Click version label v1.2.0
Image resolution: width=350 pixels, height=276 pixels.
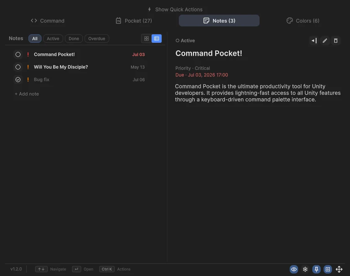pyautogui.click(x=16, y=269)
